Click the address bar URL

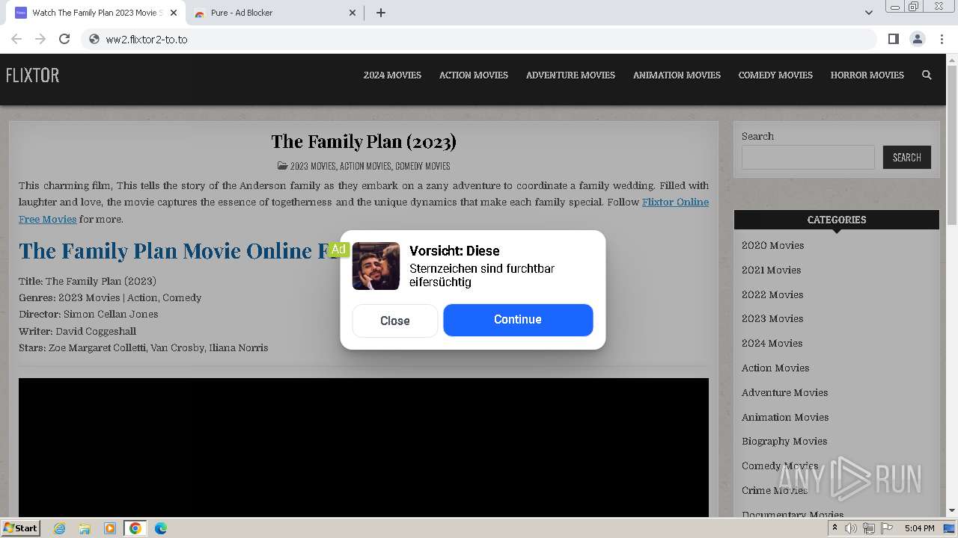click(x=147, y=39)
